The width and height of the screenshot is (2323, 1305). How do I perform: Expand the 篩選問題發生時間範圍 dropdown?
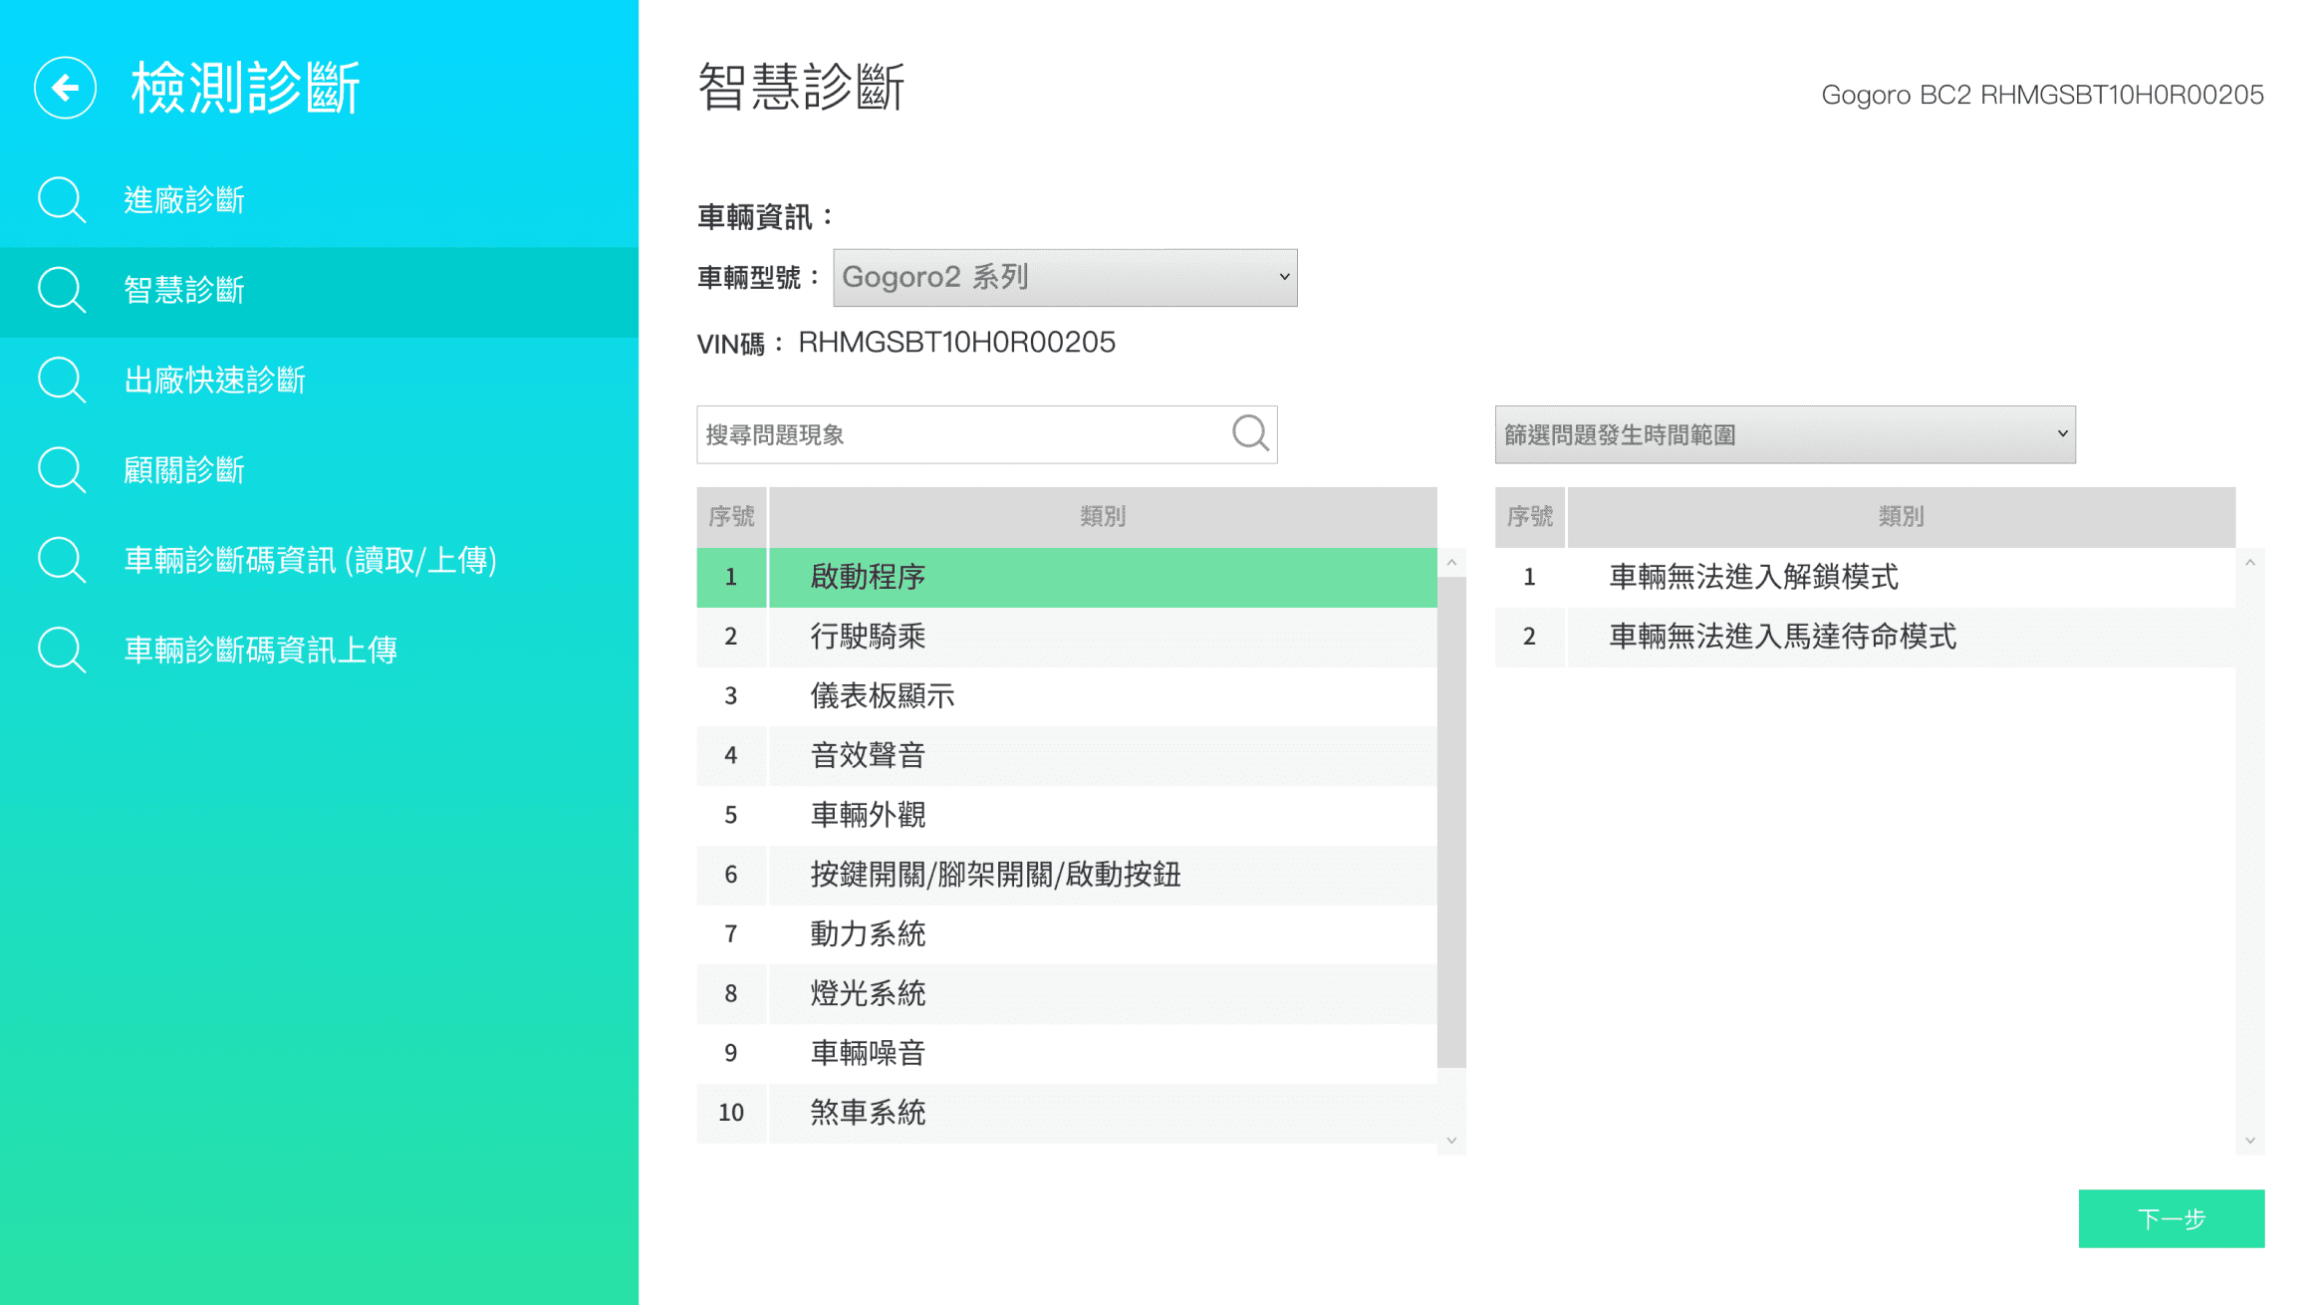point(1784,434)
